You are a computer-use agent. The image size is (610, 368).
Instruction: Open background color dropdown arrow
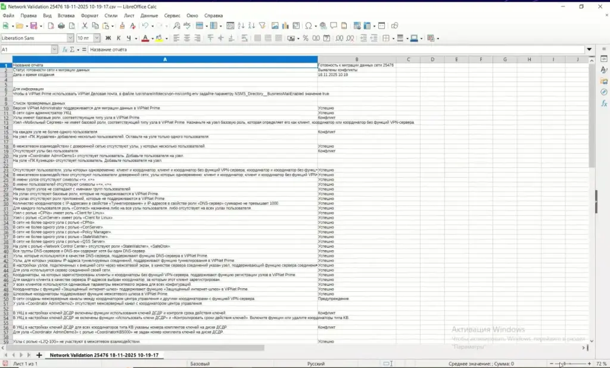tap(167, 39)
